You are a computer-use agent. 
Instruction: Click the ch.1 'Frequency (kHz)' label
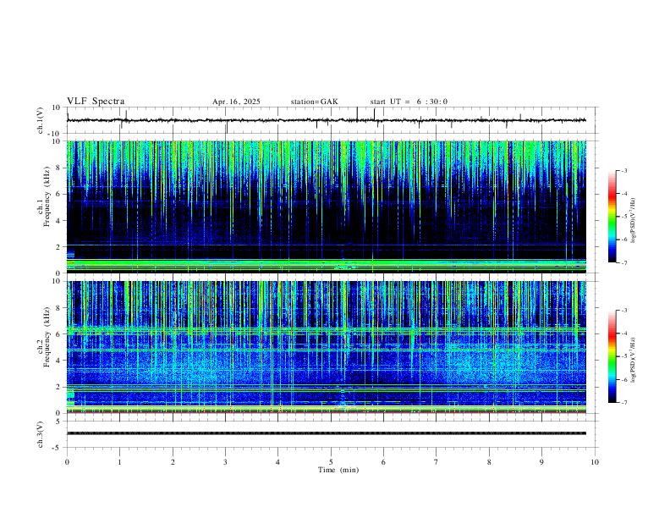click(47, 196)
